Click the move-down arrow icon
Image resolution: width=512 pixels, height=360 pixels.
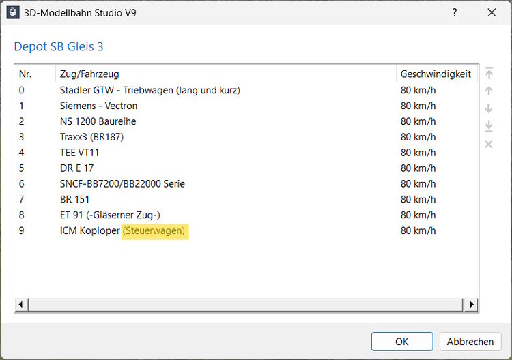(x=489, y=108)
